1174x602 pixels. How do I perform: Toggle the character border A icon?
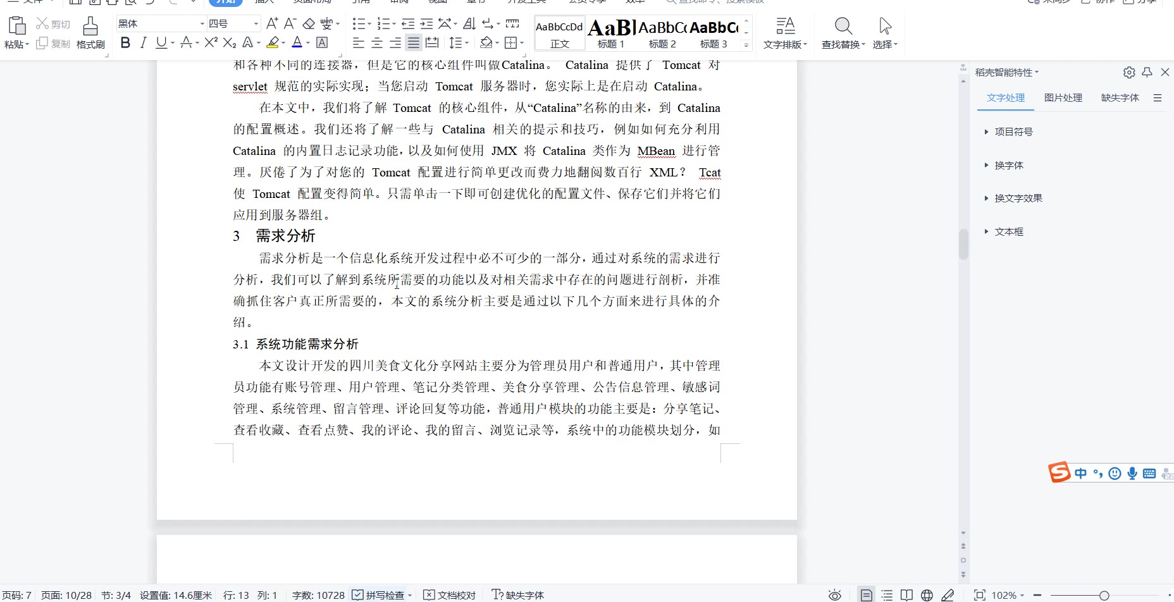coord(322,43)
